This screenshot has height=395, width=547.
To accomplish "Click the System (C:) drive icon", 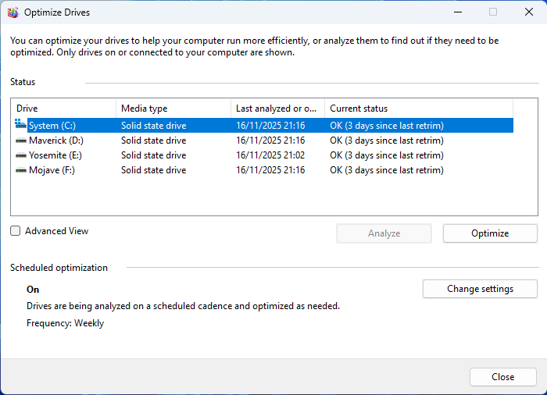I will tap(20, 123).
